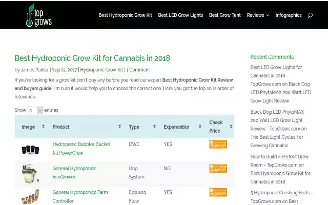This screenshot has width=328, height=205.
Task: Click author James Parker link
Action: pyautogui.click(x=35, y=70)
